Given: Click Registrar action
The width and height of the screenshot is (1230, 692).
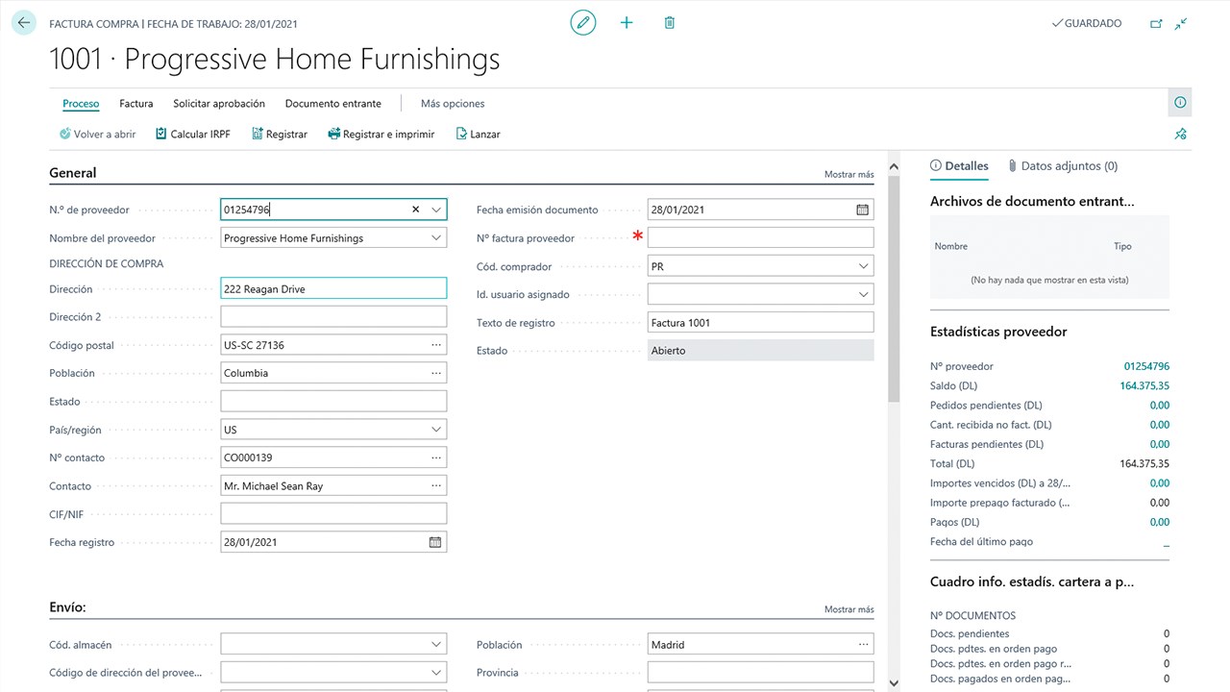Looking at the screenshot, I should [280, 135].
